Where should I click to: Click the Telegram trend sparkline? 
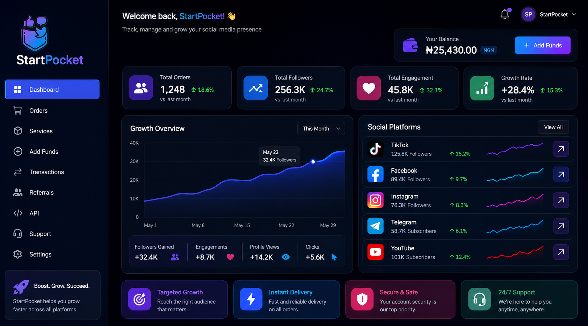pyautogui.click(x=515, y=226)
